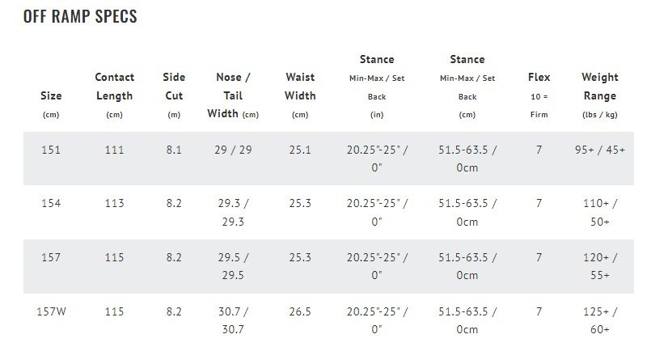Select the 8.1 side cut value
Screen dimensions: 647x364
point(174,150)
